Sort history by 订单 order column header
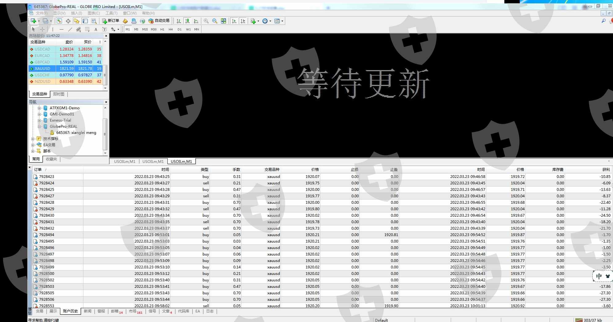The image size is (613, 322). [38, 170]
